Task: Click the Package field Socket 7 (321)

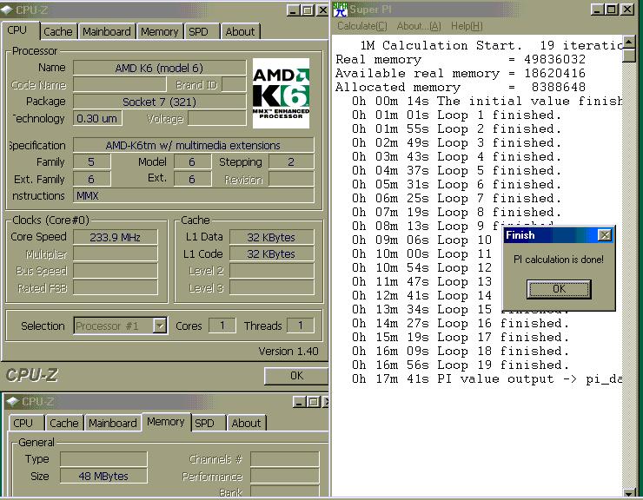Action: coord(160,102)
